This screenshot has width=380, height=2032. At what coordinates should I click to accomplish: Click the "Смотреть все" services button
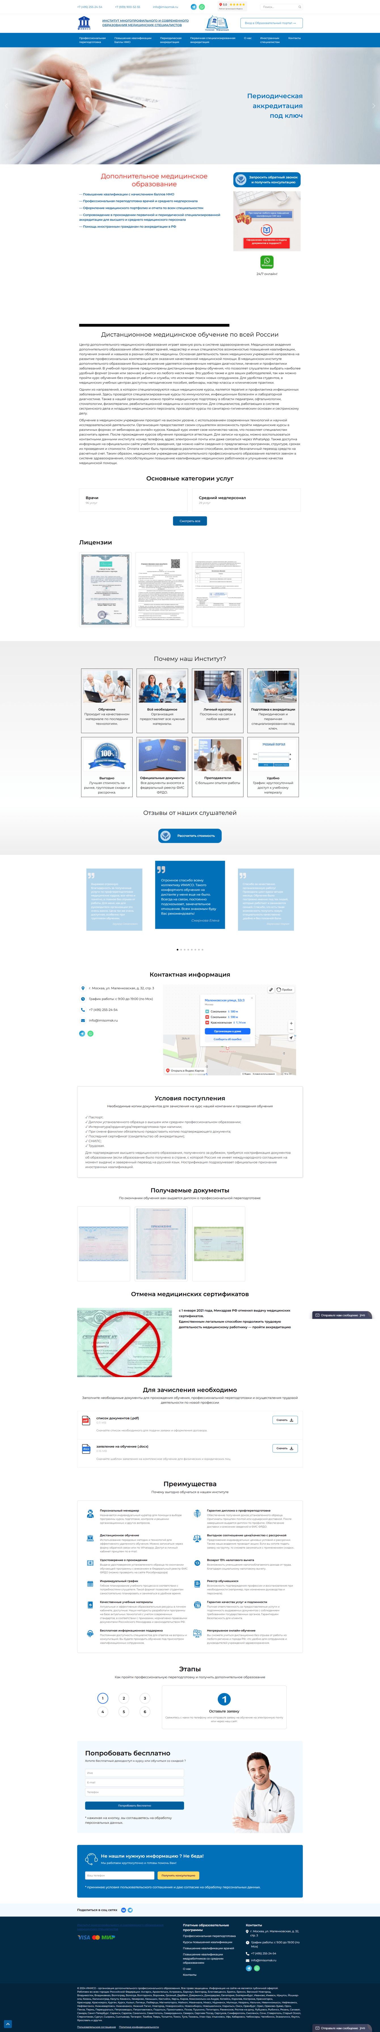[190, 521]
